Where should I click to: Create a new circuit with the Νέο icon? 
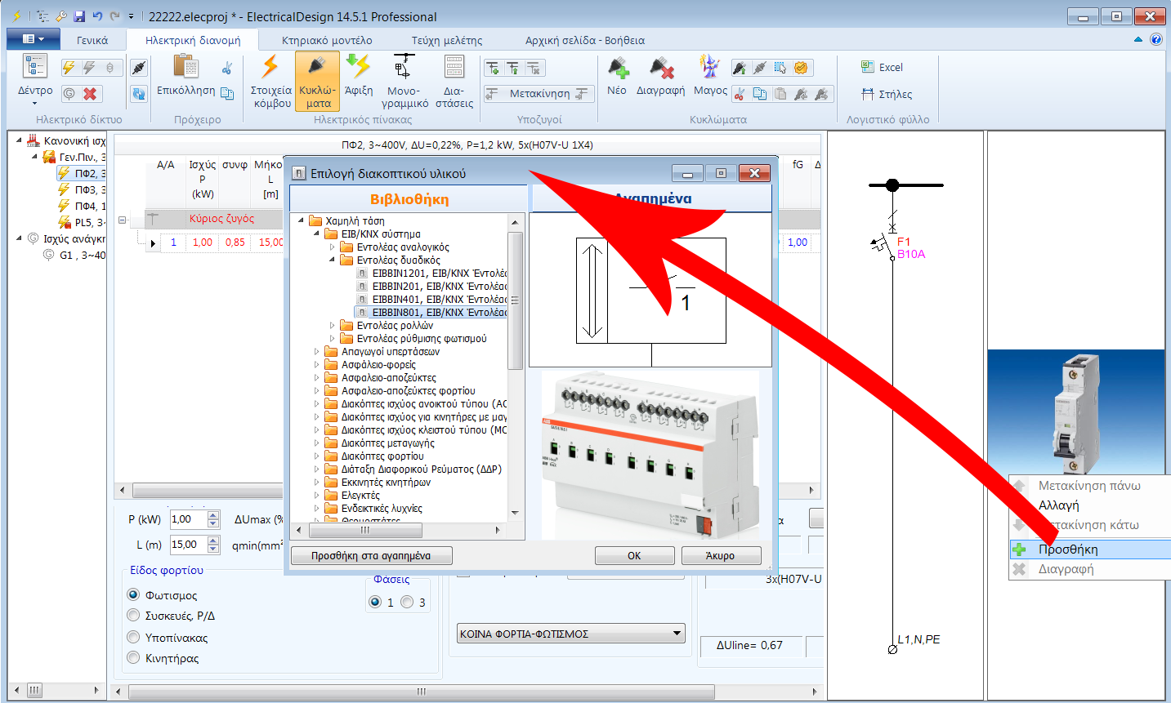(x=619, y=77)
